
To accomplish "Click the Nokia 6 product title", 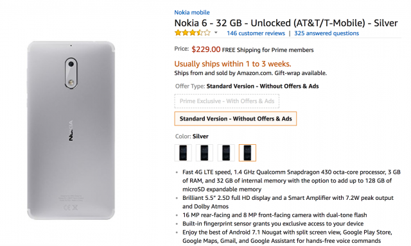I will (286, 23).
